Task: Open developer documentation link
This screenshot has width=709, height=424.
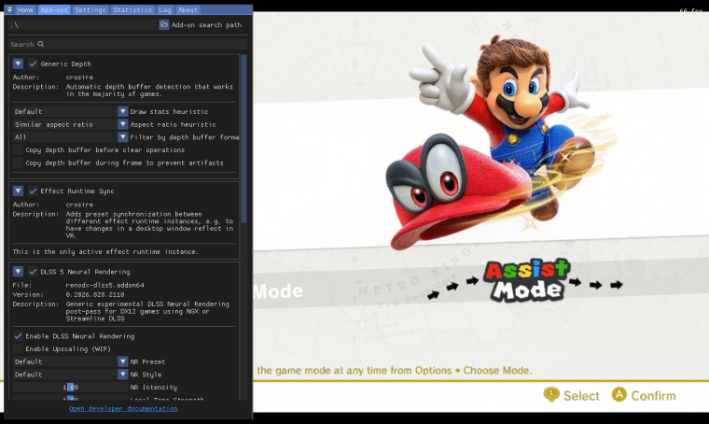Action: coord(123,408)
